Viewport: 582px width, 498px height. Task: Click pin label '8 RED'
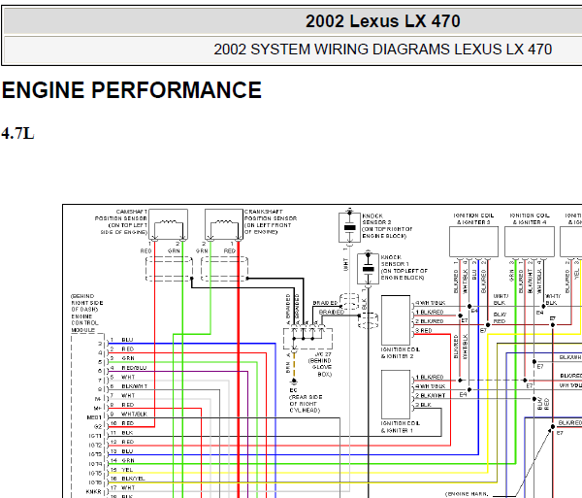coord(122,405)
